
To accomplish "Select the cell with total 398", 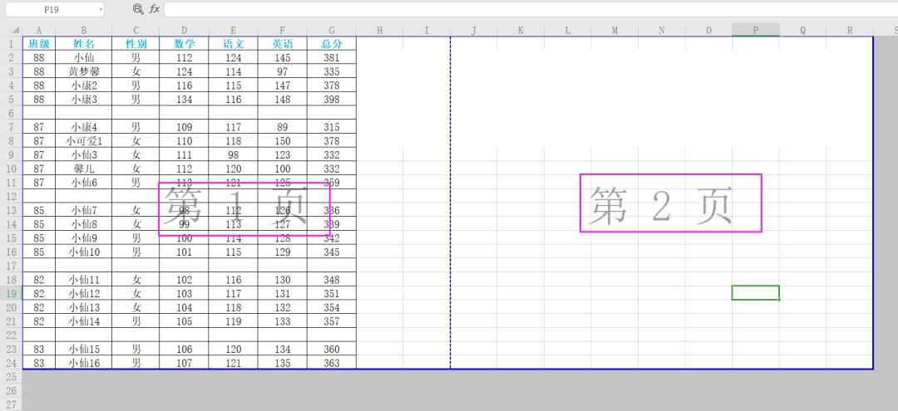I will tap(331, 100).
